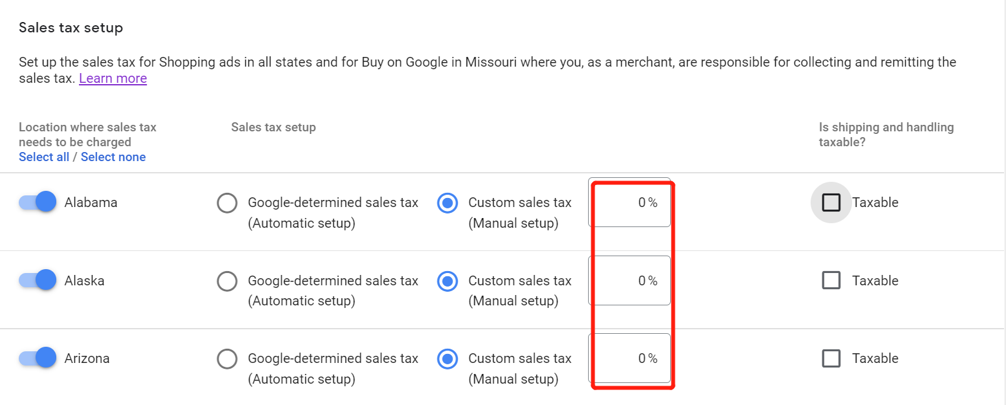Click the Select all link
The width and height of the screenshot is (1006, 405).
[44, 157]
